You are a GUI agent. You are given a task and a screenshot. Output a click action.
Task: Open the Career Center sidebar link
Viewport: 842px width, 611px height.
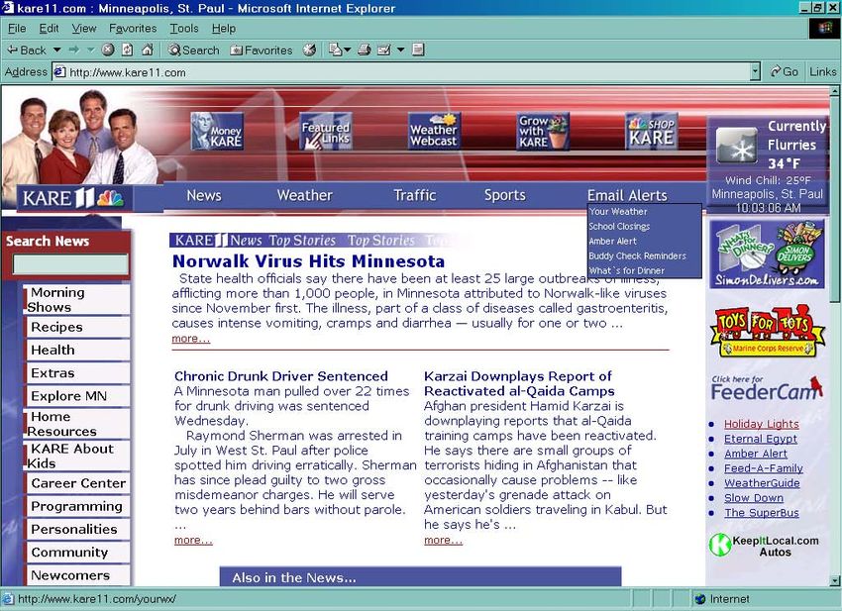[78, 483]
